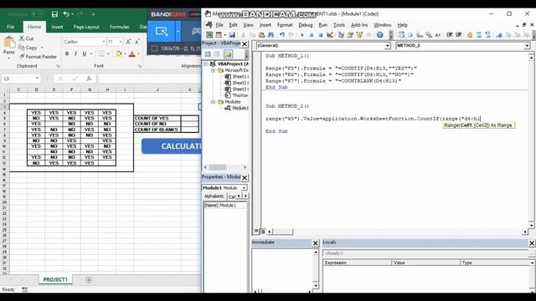Viewport: 536px width, 301px height.
Task: Click the Find binoculars icon in VBA toolbar
Action: tap(271, 35)
